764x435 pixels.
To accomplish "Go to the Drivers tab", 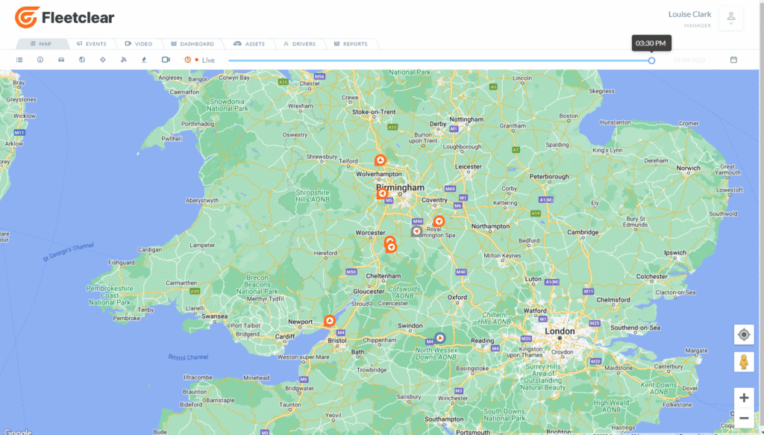I will pos(300,44).
